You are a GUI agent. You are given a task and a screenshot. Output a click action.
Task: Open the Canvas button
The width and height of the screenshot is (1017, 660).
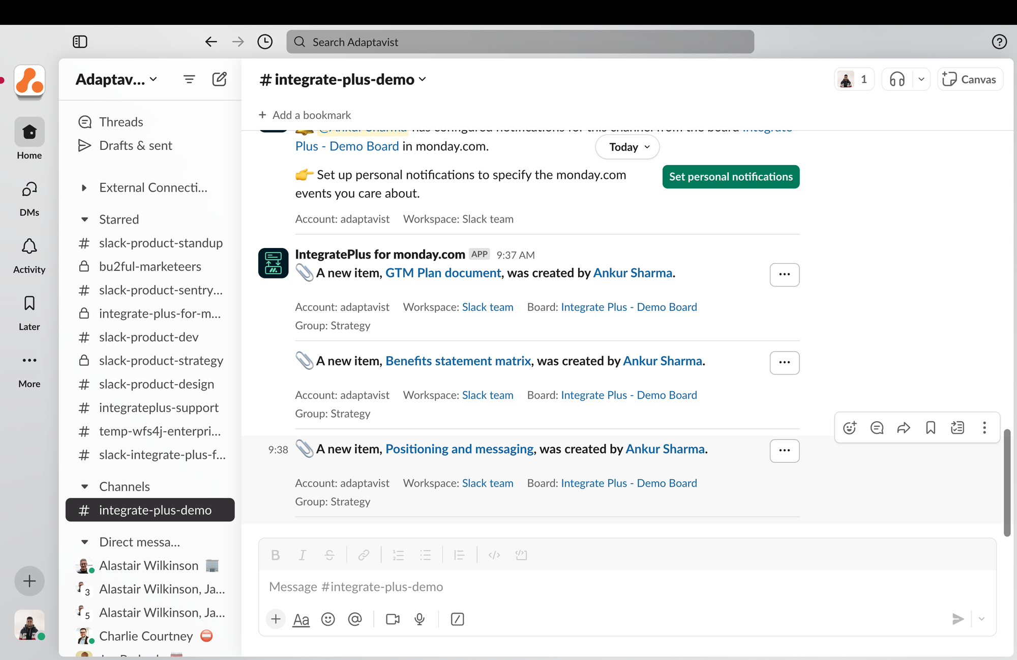pyautogui.click(x=970, y=79)
